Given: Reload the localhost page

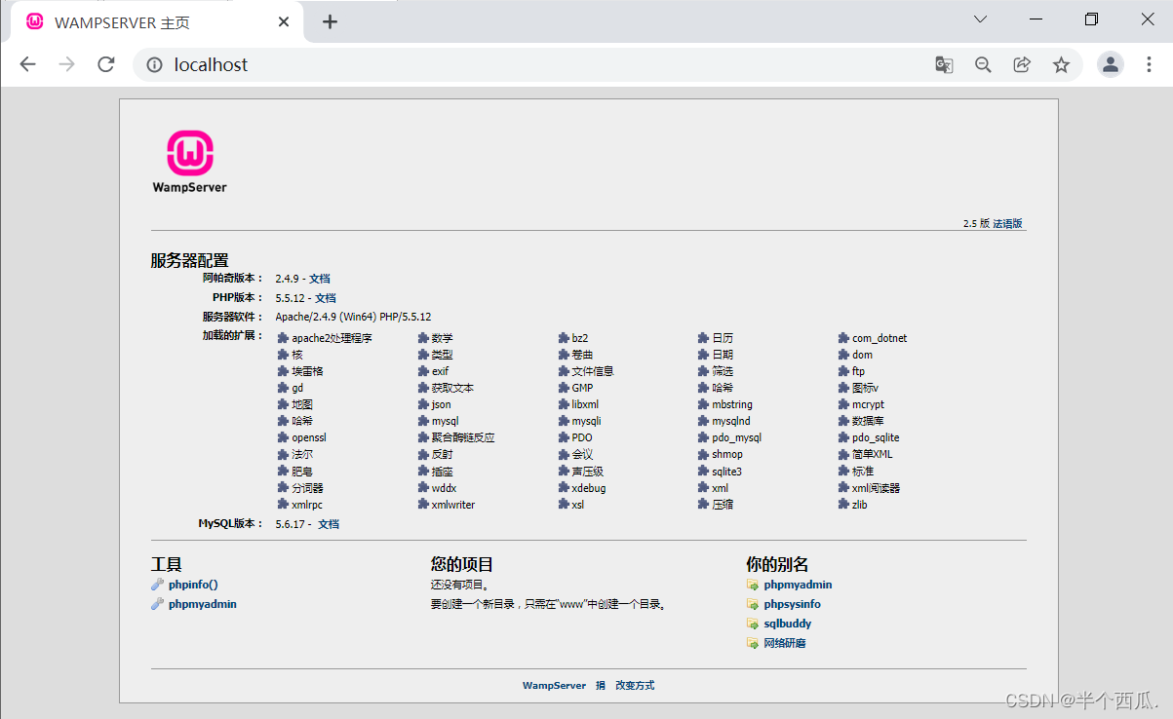Looking at the screenshot, I should point(106,64).
